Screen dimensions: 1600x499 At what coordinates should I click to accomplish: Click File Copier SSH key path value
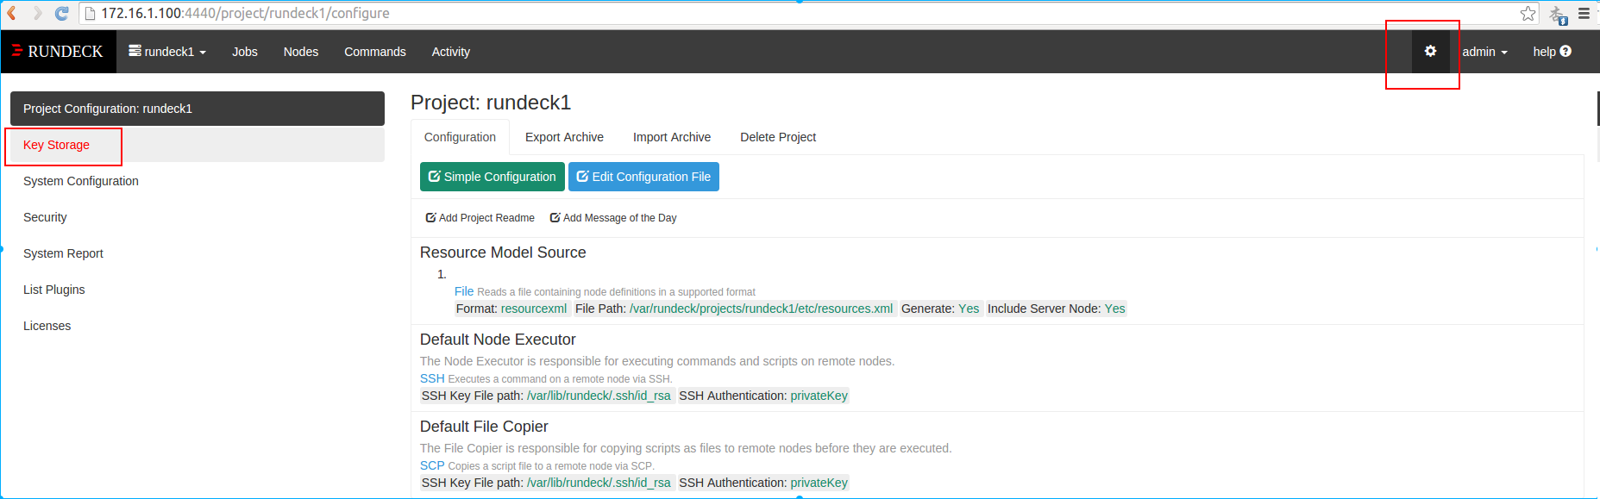[599, 483]
